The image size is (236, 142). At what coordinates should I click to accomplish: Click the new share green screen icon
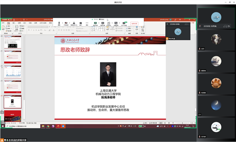tap(95, 23)
